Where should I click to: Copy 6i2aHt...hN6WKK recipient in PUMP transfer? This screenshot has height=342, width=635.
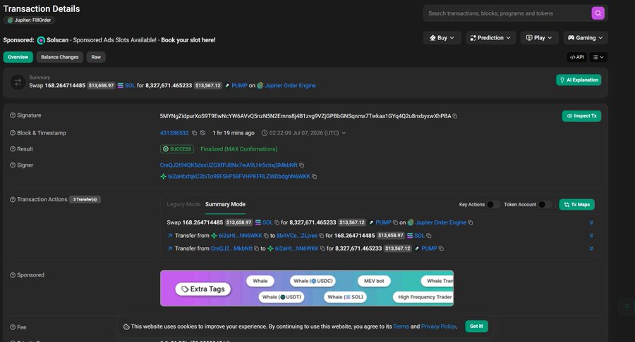(322, 248)
